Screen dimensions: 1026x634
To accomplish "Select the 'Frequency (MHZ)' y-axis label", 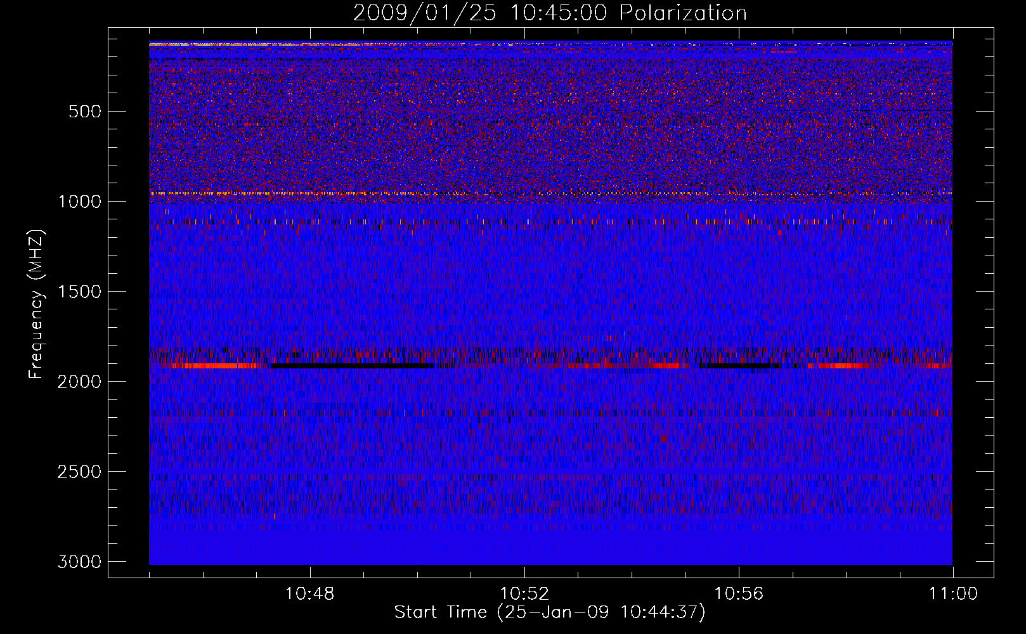I will pyautogui.click(x=37, y=304).
